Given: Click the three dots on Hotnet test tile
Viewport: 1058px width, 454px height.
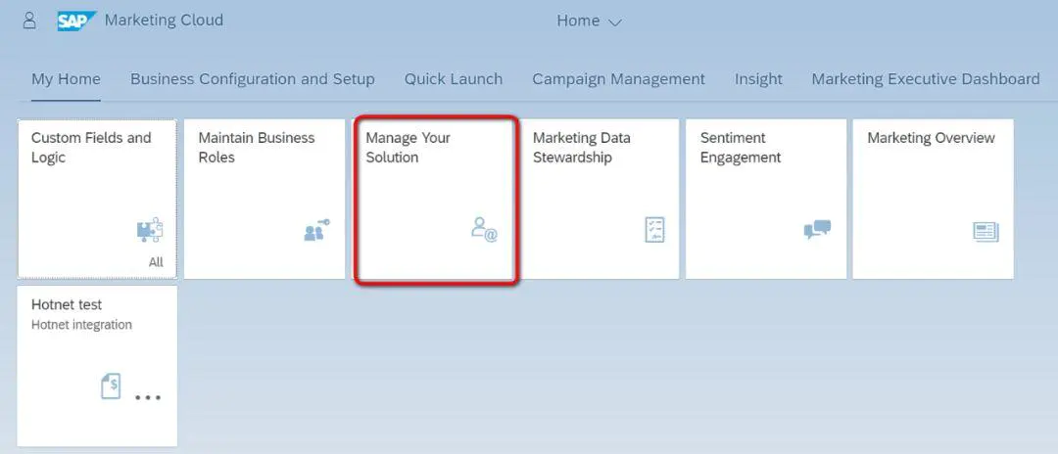Looking at the screenshot, I should click(148, 397).
